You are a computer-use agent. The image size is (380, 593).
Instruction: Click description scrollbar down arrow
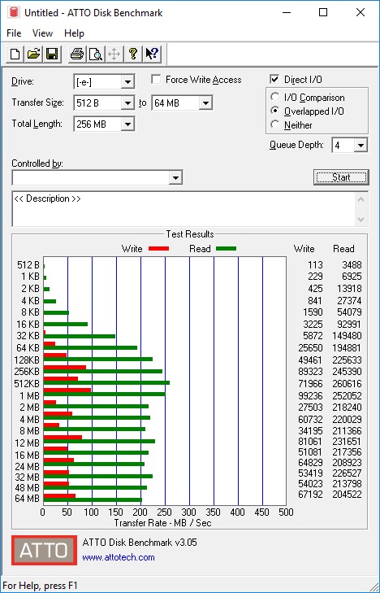[x=361, y=220]
